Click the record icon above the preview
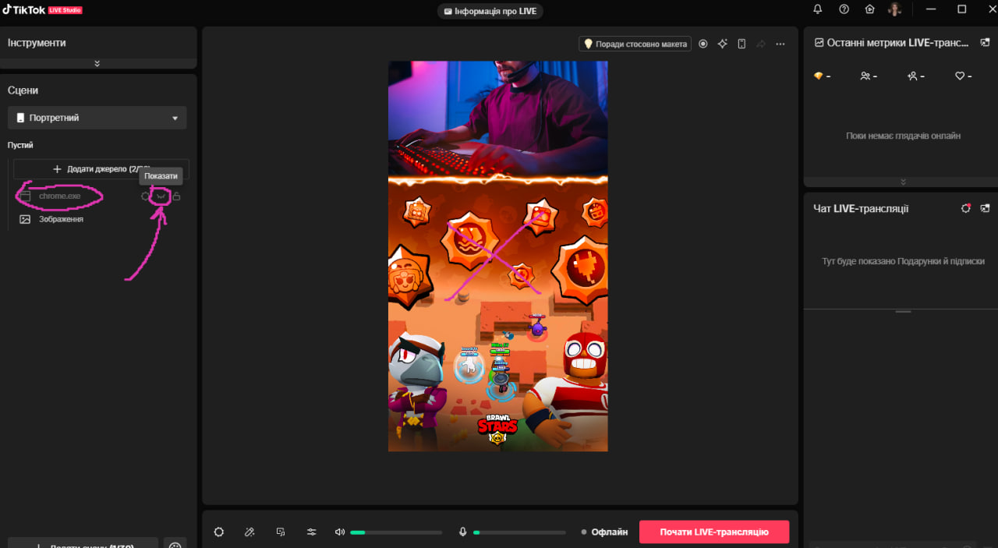Screen dimensions: 998x548 (703, 44)
